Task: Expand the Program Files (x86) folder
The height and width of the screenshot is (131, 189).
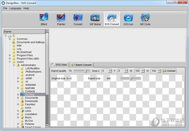Action: pyautogui.click(x=10, y=58)
